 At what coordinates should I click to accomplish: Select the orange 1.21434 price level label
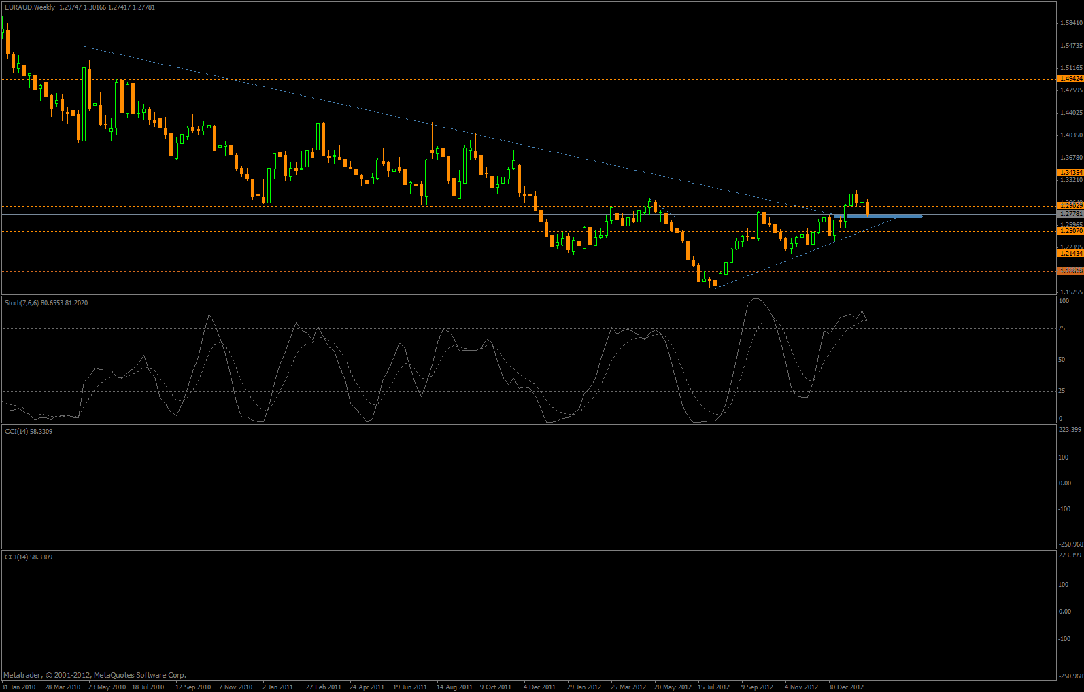click(1070, 254)
